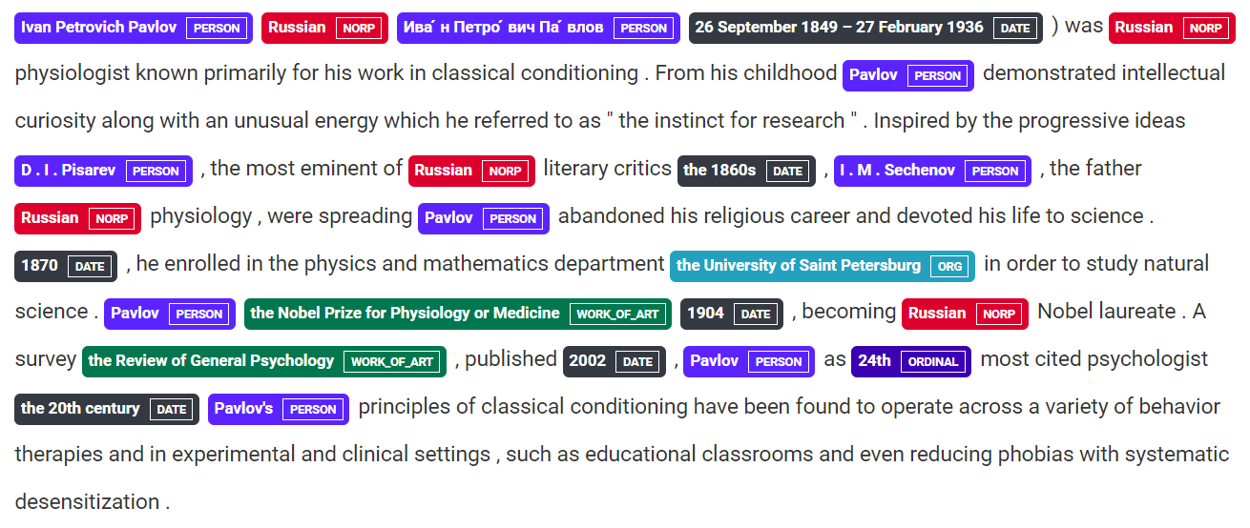The height and width of the screenshot is (528, 1250).
Task: Click the Review of General Psychology entity
Action: (x=263, y=361)
